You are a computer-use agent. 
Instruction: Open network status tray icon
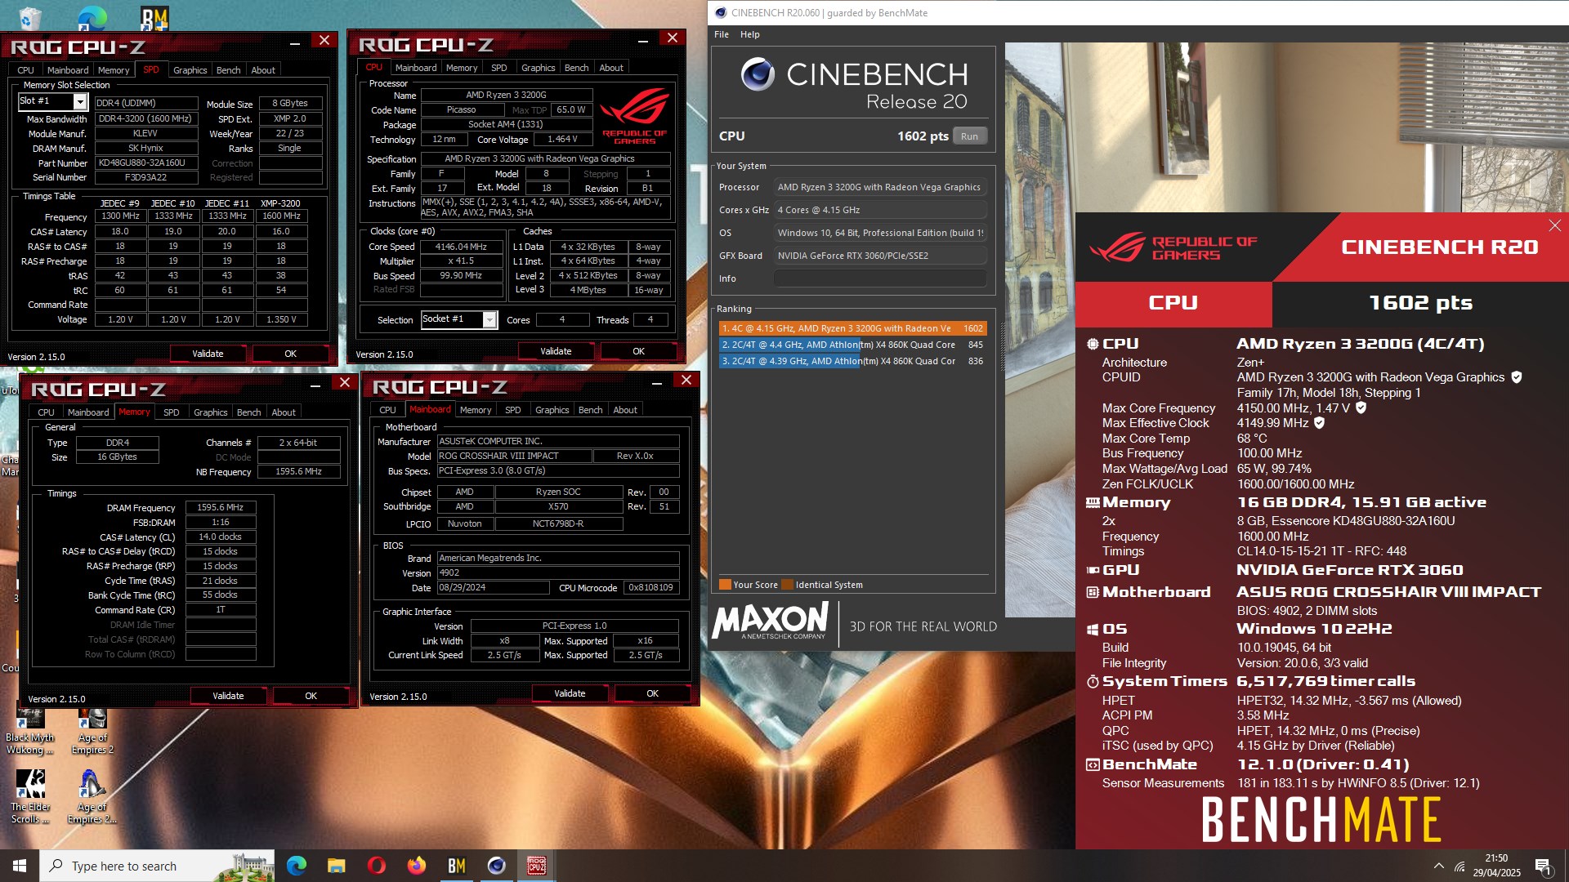click(1459, 866)
